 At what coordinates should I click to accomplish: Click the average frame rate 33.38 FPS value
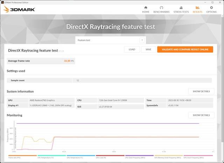69,61
